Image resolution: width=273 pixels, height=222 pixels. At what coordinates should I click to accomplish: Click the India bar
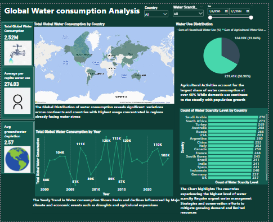coord(230,164)
